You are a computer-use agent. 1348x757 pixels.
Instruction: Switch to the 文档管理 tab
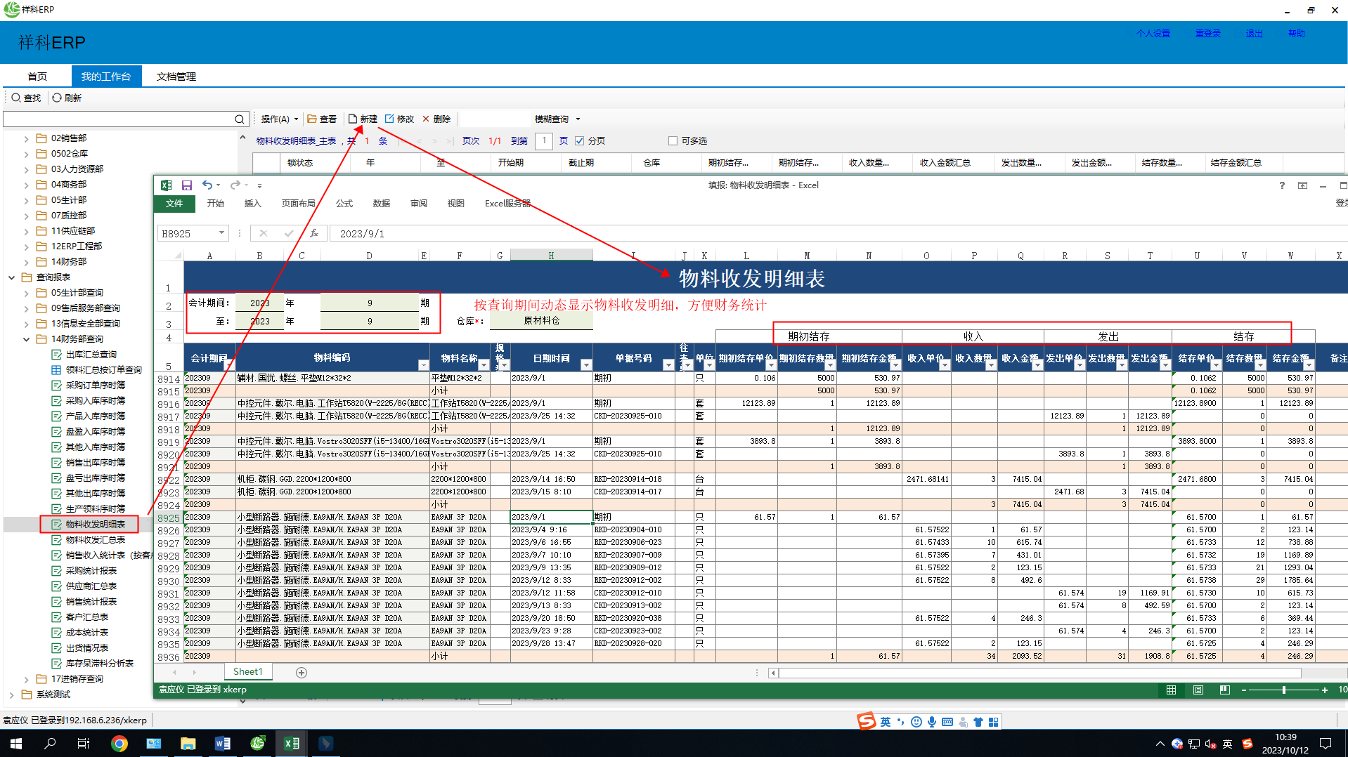tap(176, 77)
